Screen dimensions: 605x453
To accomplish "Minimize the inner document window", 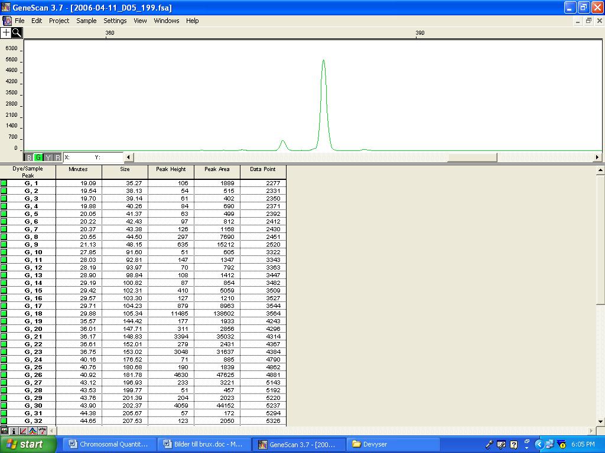I will tap(578, 21).
